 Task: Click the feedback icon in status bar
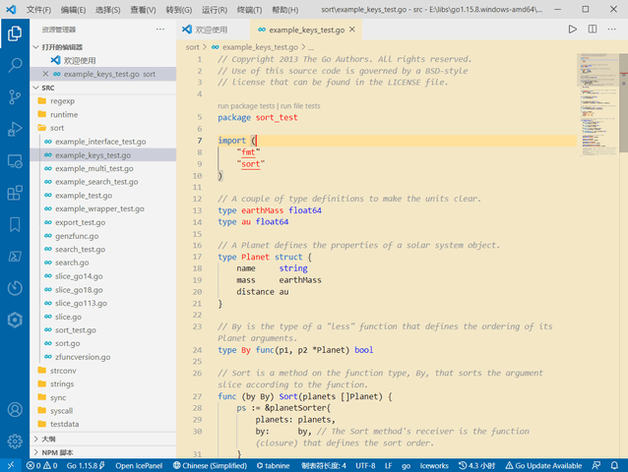[x=596, y=465]
